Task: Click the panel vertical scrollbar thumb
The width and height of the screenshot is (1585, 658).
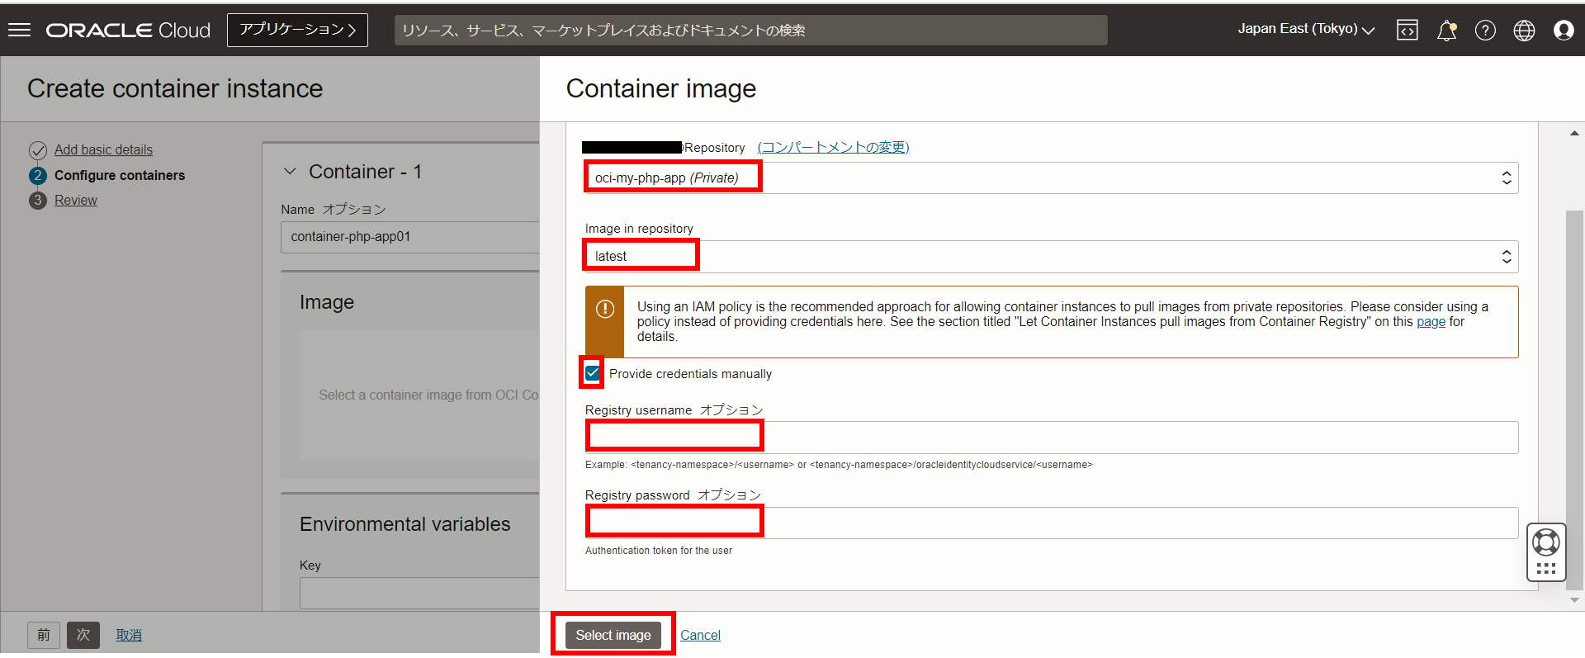Action: tap(1574, 400)
